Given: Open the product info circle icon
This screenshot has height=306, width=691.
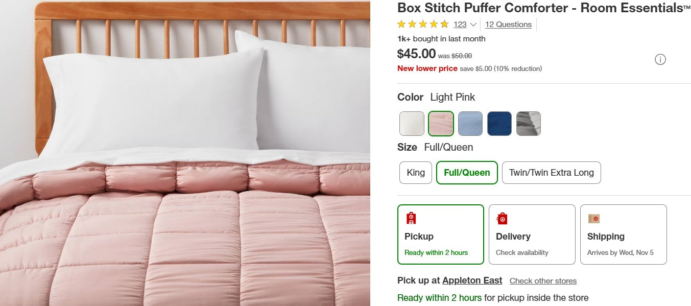Looking at the screenshot, I should 660,59.
